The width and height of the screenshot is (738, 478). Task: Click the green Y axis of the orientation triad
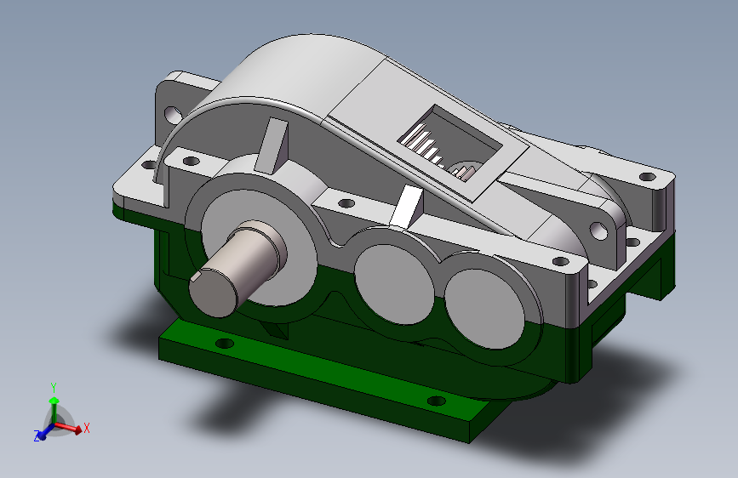[54, 410]
